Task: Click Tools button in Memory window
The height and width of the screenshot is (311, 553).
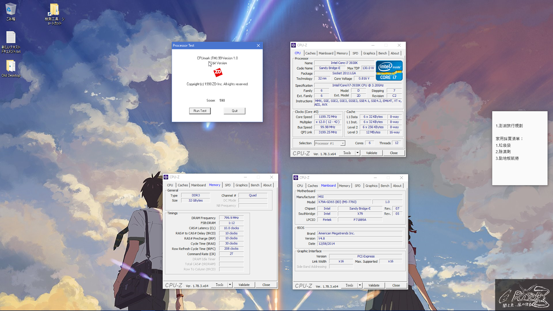Action: tap(219, 285)
